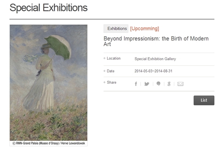Viewport: 216px width, 147px height.
Task: Click the diamond bullet beside Share
Action: click(104, 82)
